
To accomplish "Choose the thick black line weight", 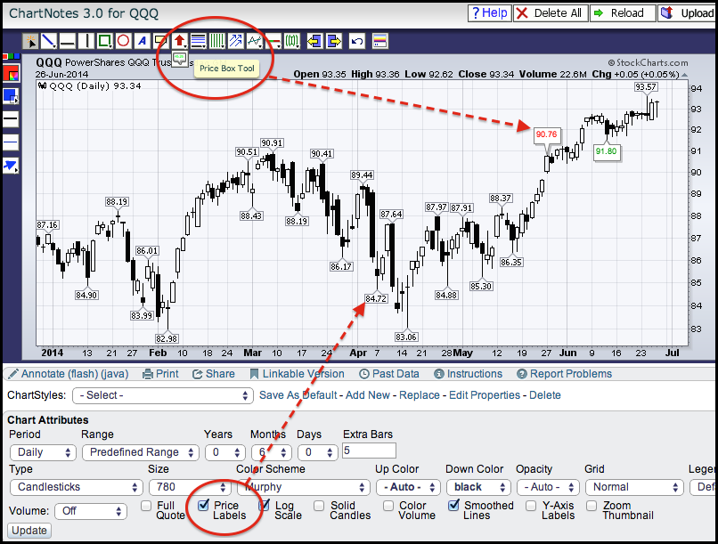I will pos(11,119).
